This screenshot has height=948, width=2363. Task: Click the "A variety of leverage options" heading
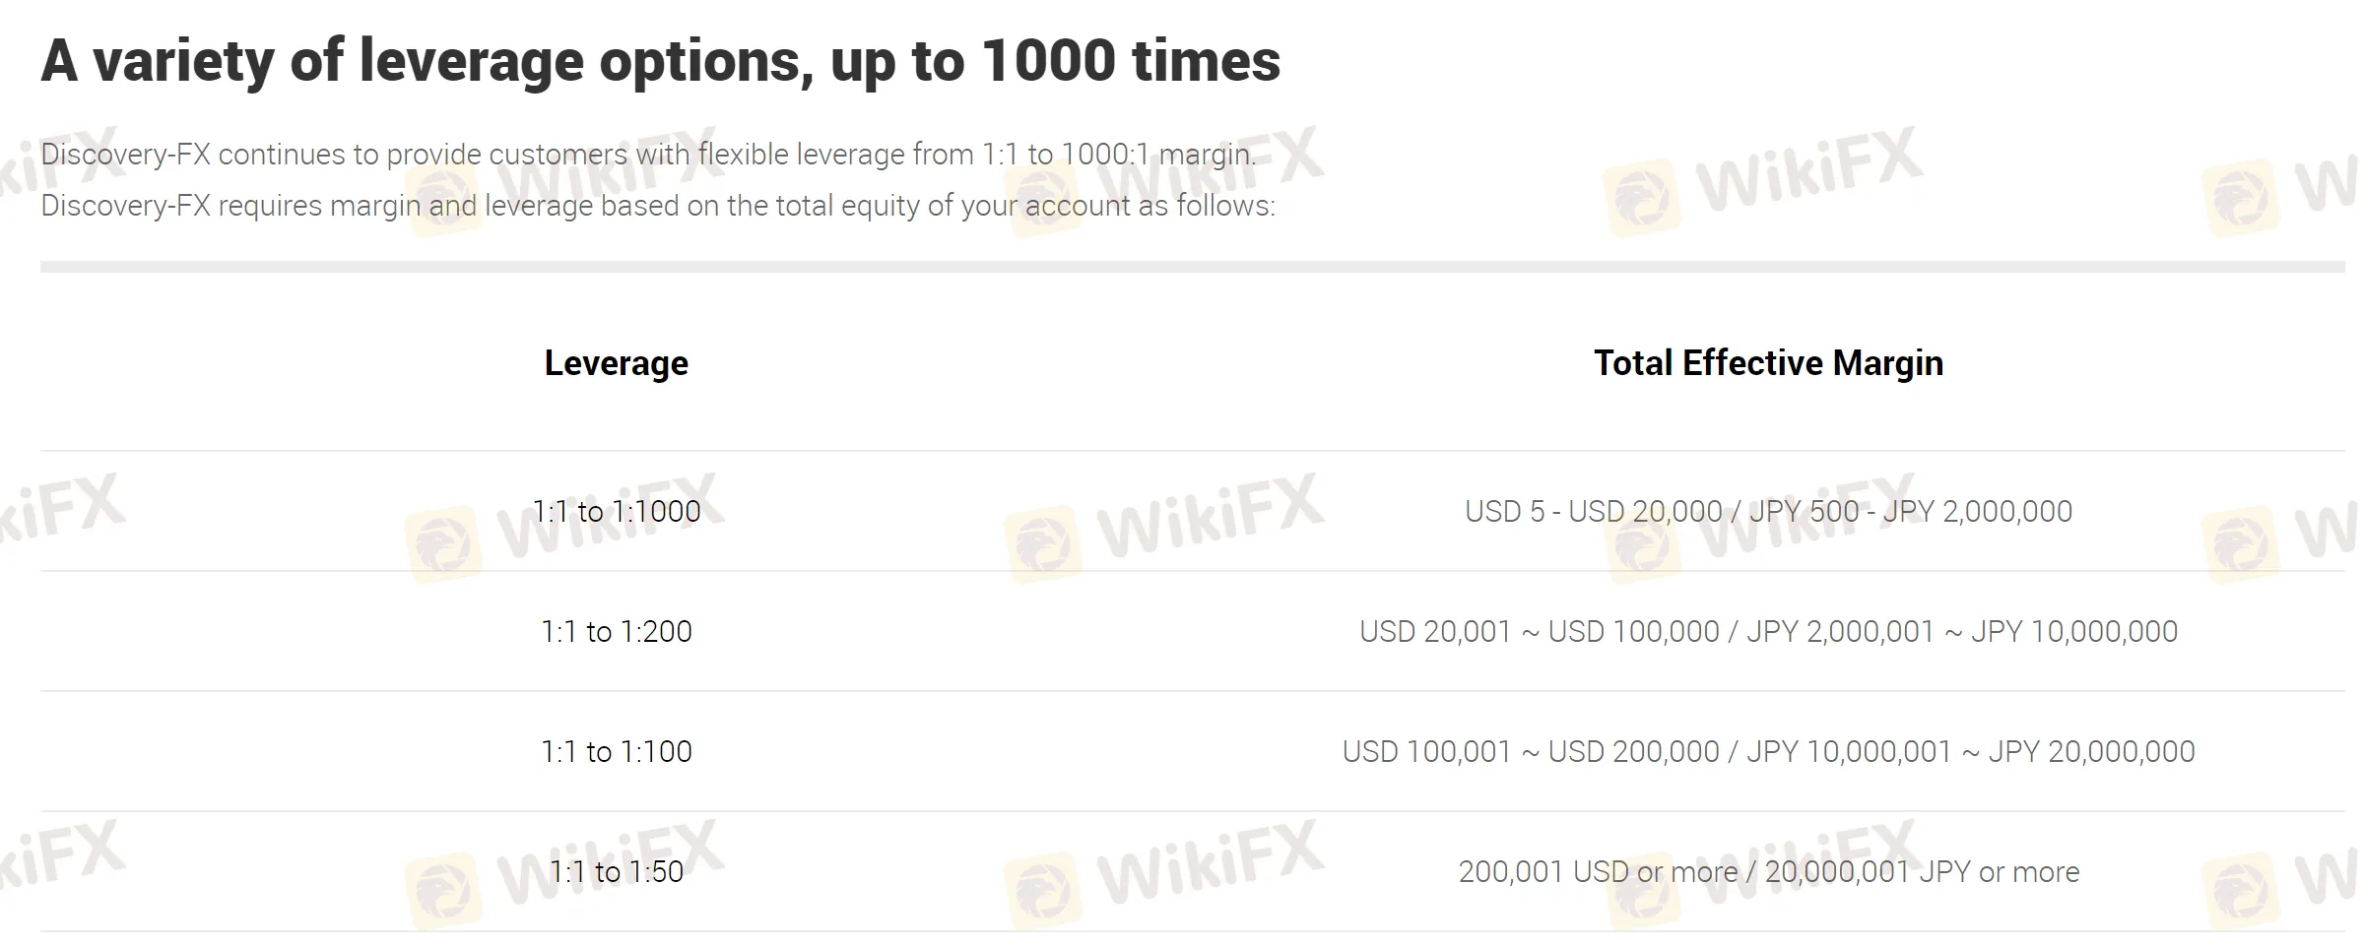pos(660,61)
